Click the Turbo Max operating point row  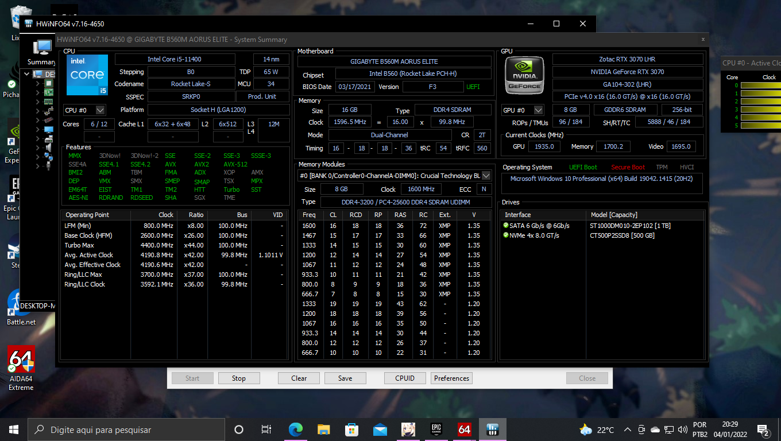pos(175,245)
